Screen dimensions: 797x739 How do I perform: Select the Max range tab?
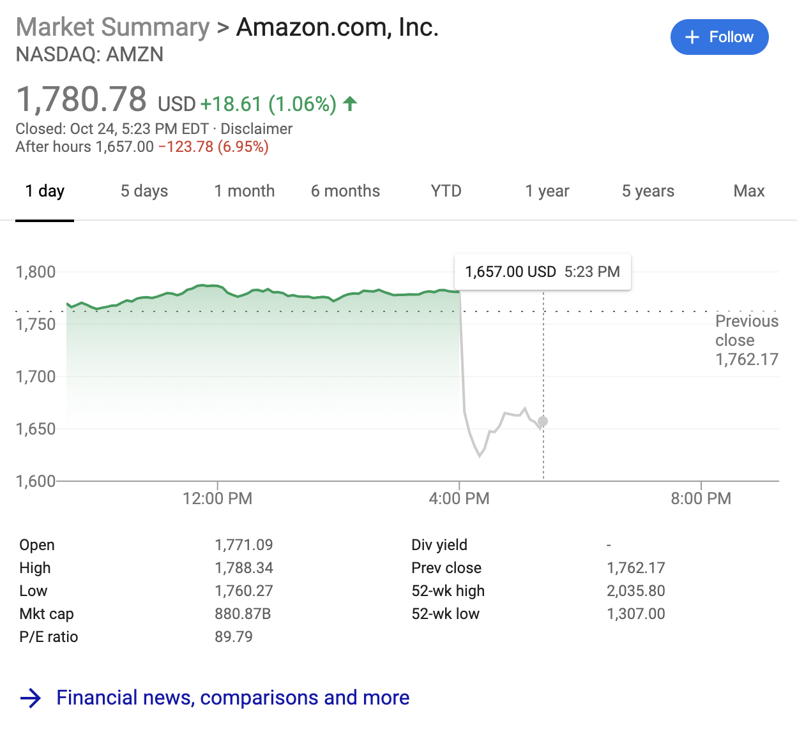[749, 191]
